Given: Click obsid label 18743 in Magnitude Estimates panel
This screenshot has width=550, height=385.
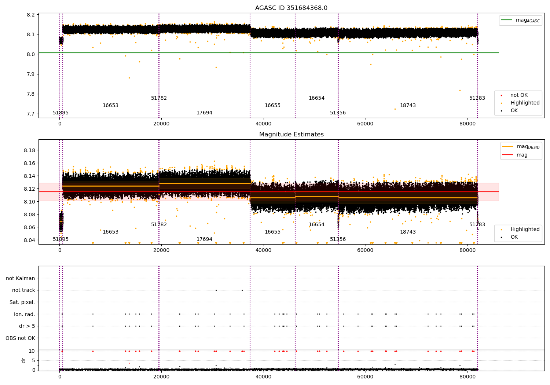Looking at the screenshot, I should pyautogui.click(x=408, y=232).
